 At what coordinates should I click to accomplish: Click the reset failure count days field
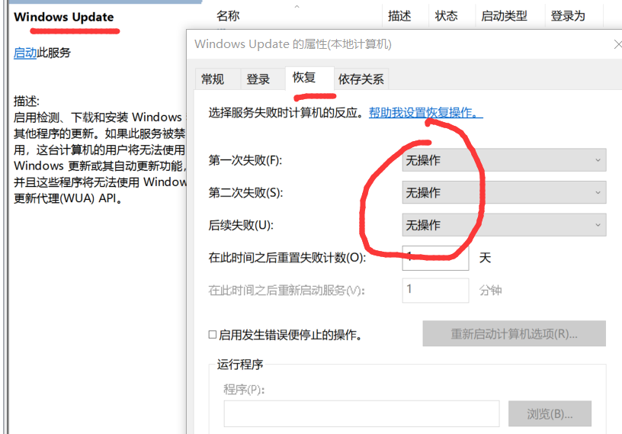click(x=435, y=258)
